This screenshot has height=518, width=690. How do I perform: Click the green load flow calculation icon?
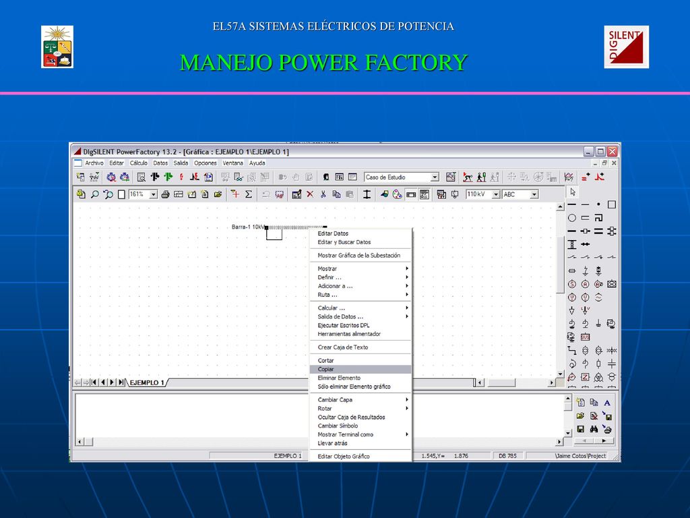click(168, 177)
